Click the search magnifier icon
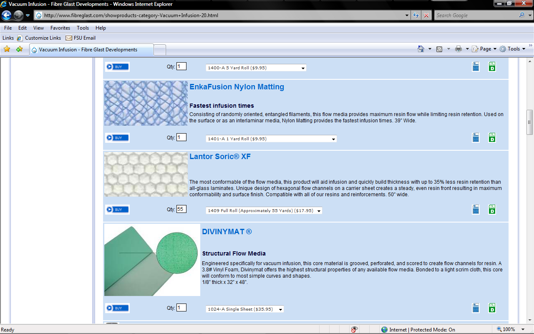The width and height of the screenshot is (534, 334). pos(522,15)
